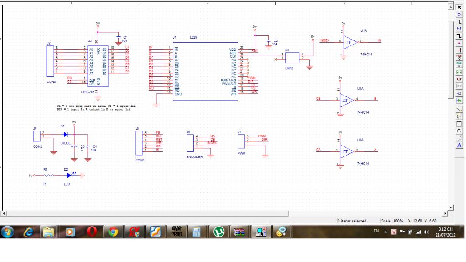Select the Place Ground symbol tool

click(459, 64)
